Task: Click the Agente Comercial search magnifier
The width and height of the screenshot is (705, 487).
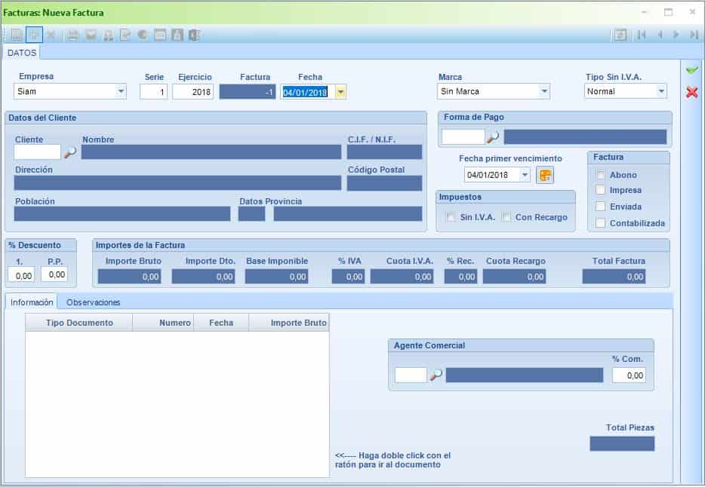Action: point(436,375)
